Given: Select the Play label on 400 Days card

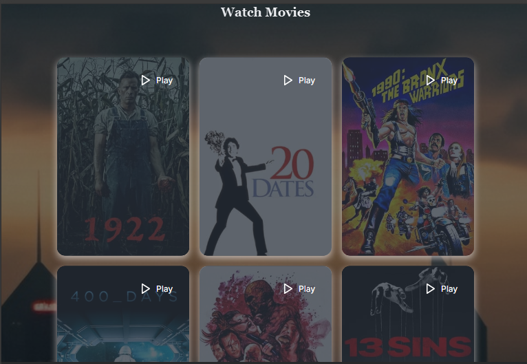Looking at the screenshot, I should coord(164,289).
